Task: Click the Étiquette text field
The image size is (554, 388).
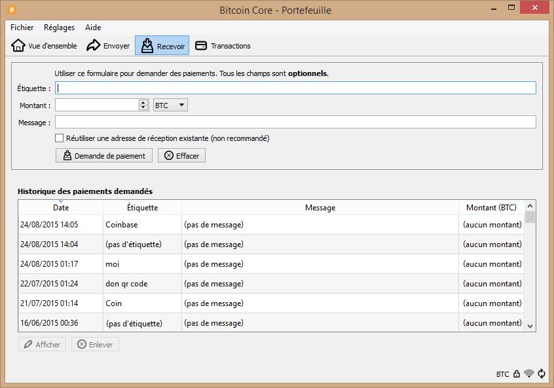Action: coord(295,88)
